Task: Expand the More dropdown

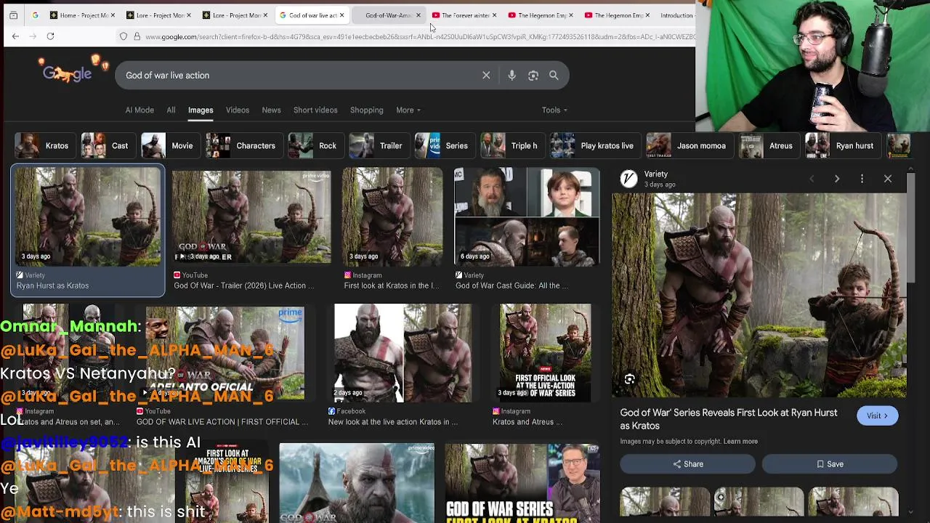Action: pyautogui.click(x=408, y=110)
